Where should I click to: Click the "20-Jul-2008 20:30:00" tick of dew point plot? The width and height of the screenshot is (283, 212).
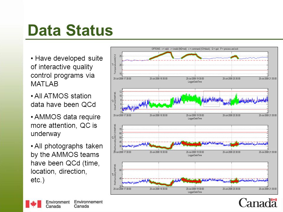tap(231, 115)
